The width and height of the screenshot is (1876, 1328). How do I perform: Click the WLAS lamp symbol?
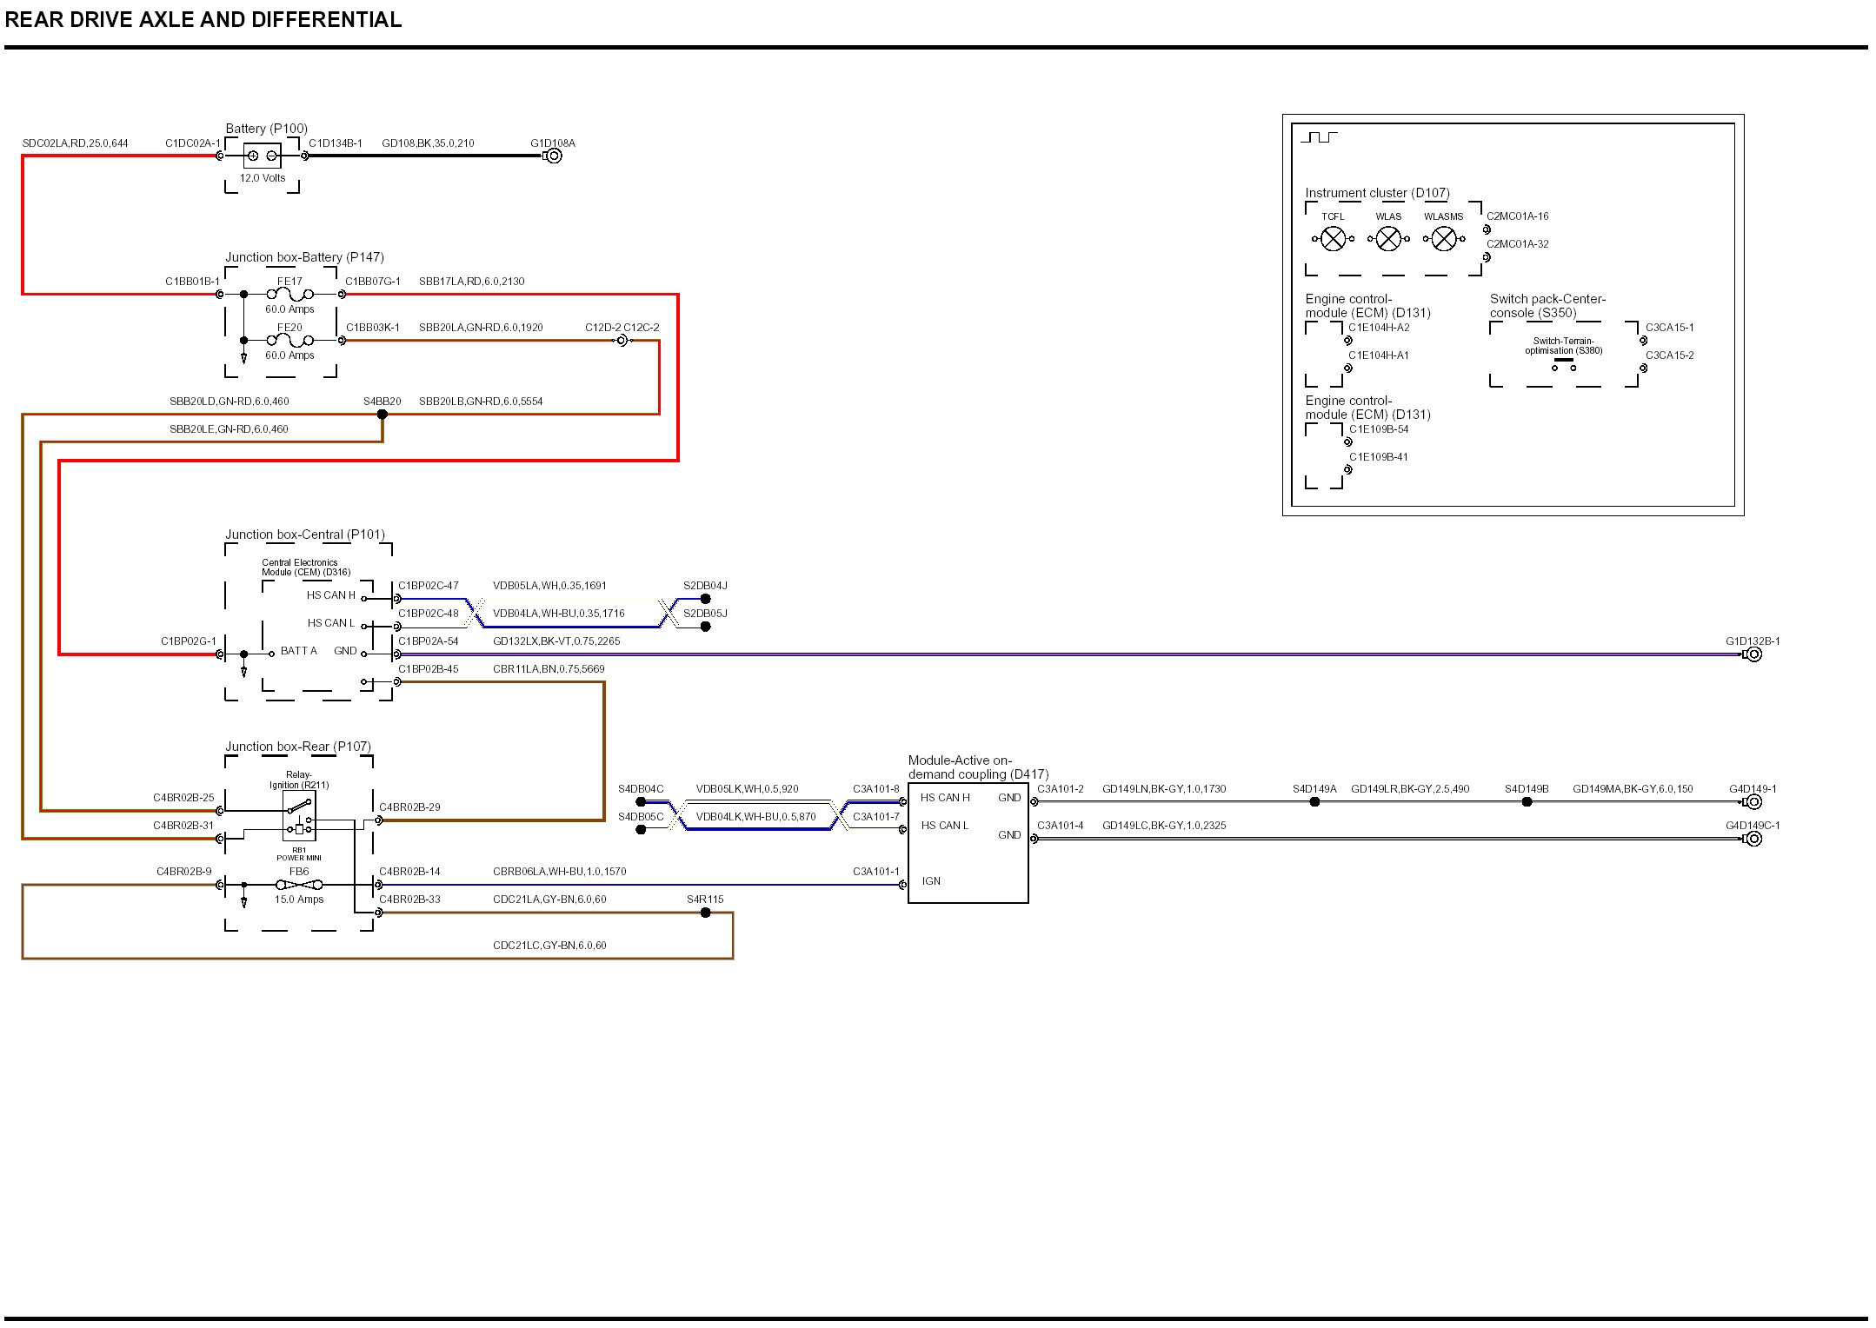pyautogui.click(x=1388, y=238)
